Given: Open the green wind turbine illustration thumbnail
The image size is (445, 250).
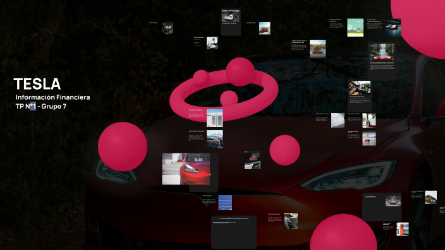Looking at the screenshot, I should (355, 28).
